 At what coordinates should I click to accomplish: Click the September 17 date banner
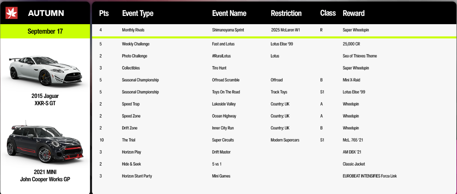coord(45,31)
